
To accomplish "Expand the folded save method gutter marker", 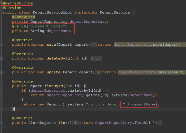I will 2,45.
